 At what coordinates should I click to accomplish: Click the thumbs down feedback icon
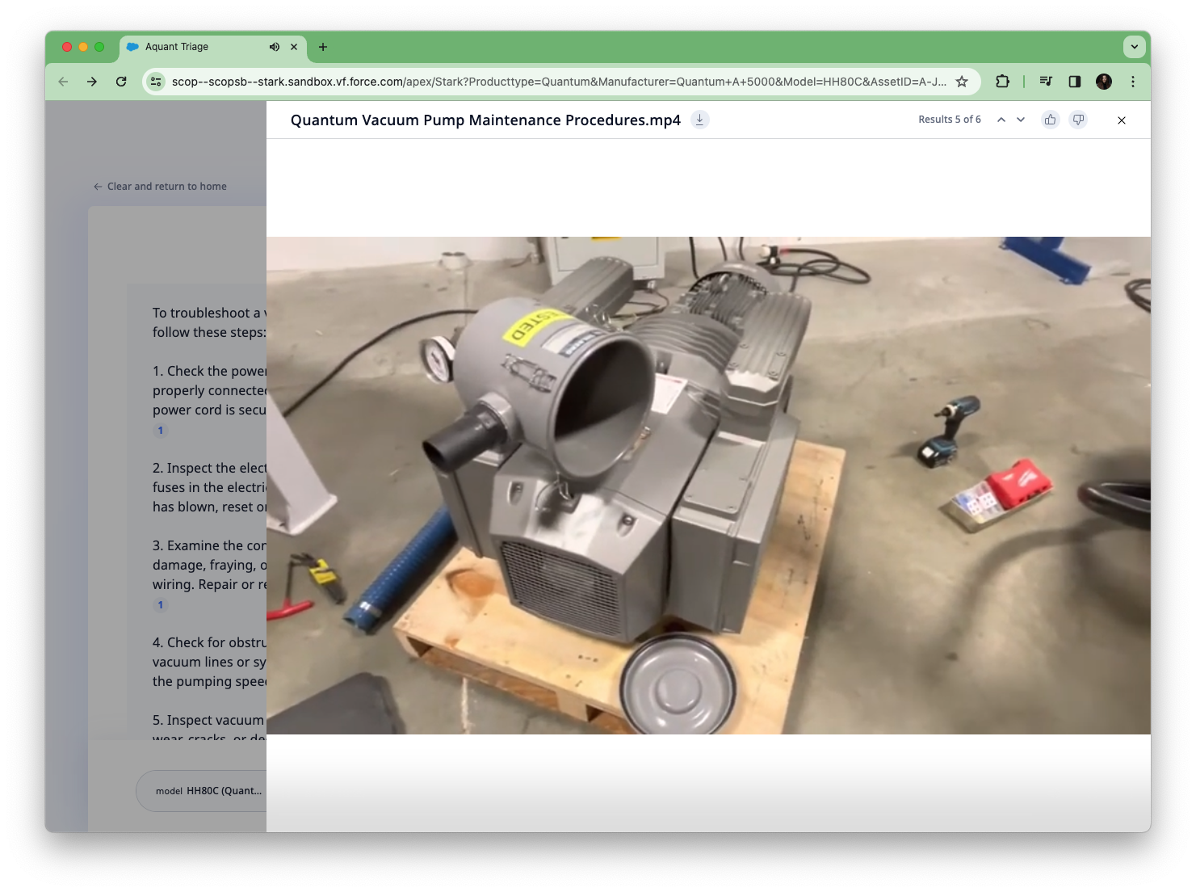click(1078, 120)
